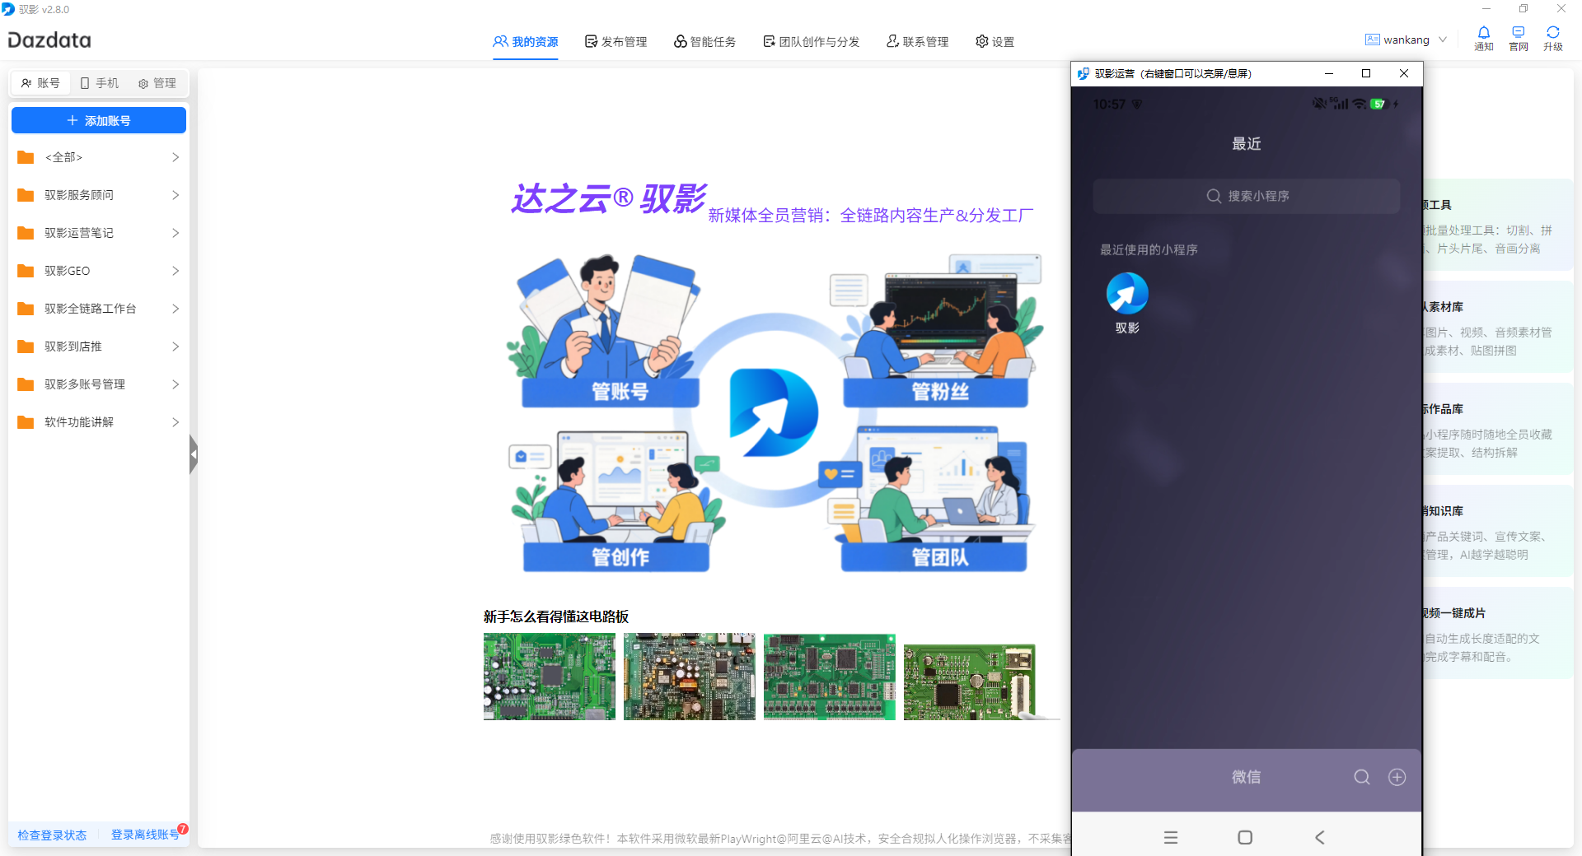Screen dimensions: 1582x856
Task: Click the 驭影到店推 folder icon
Action: click(x=26, y=347)
